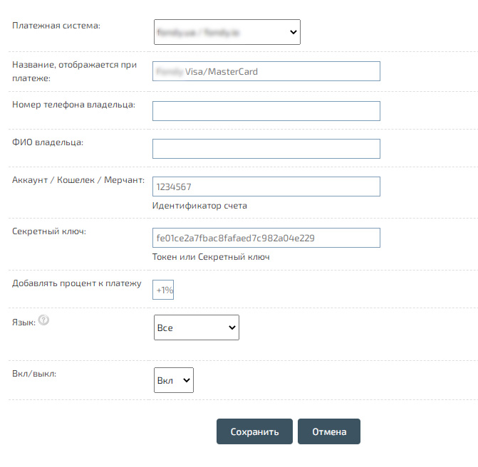Click the Название, отображается при платеже label
Image resolution: width=478 pixels, height=467 pixels.
pyautogui.click(x=74, y=71)
